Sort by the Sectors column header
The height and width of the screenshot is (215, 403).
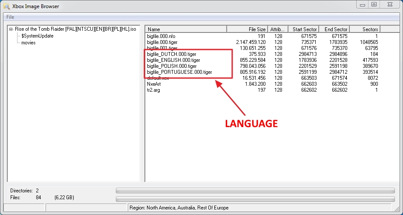[365, 29]
